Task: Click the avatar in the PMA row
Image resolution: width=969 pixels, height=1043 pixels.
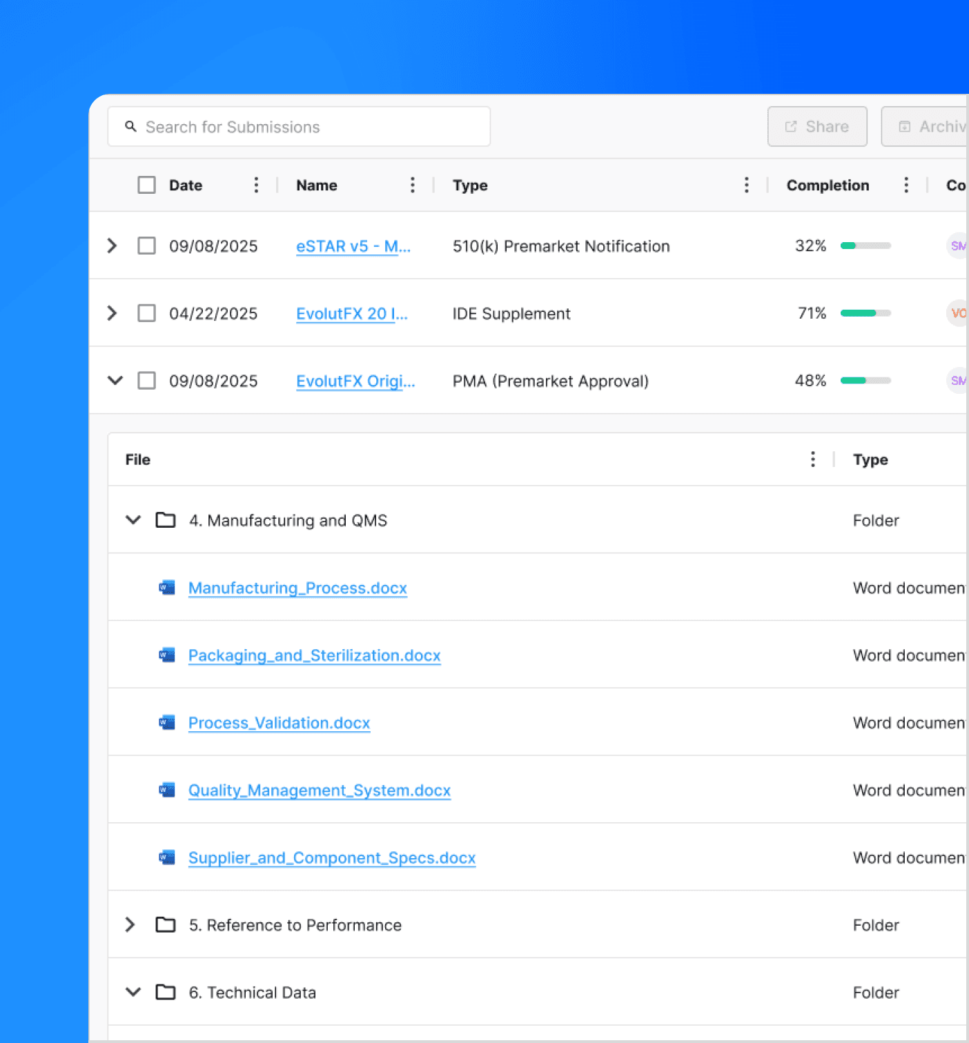Action: click(x=957, y=381)
